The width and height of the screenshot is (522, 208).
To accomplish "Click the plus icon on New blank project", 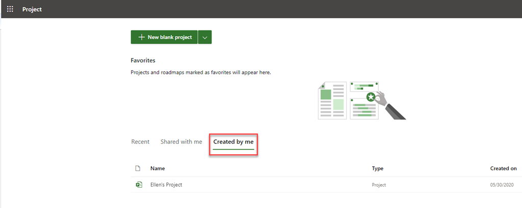I will tap(141, 37).
